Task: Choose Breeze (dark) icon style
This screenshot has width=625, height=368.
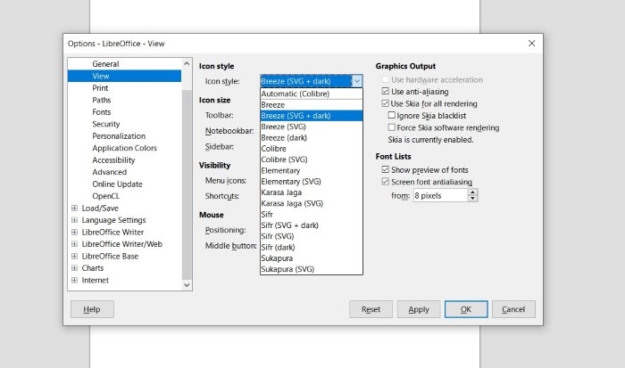Action: point(312,137)
